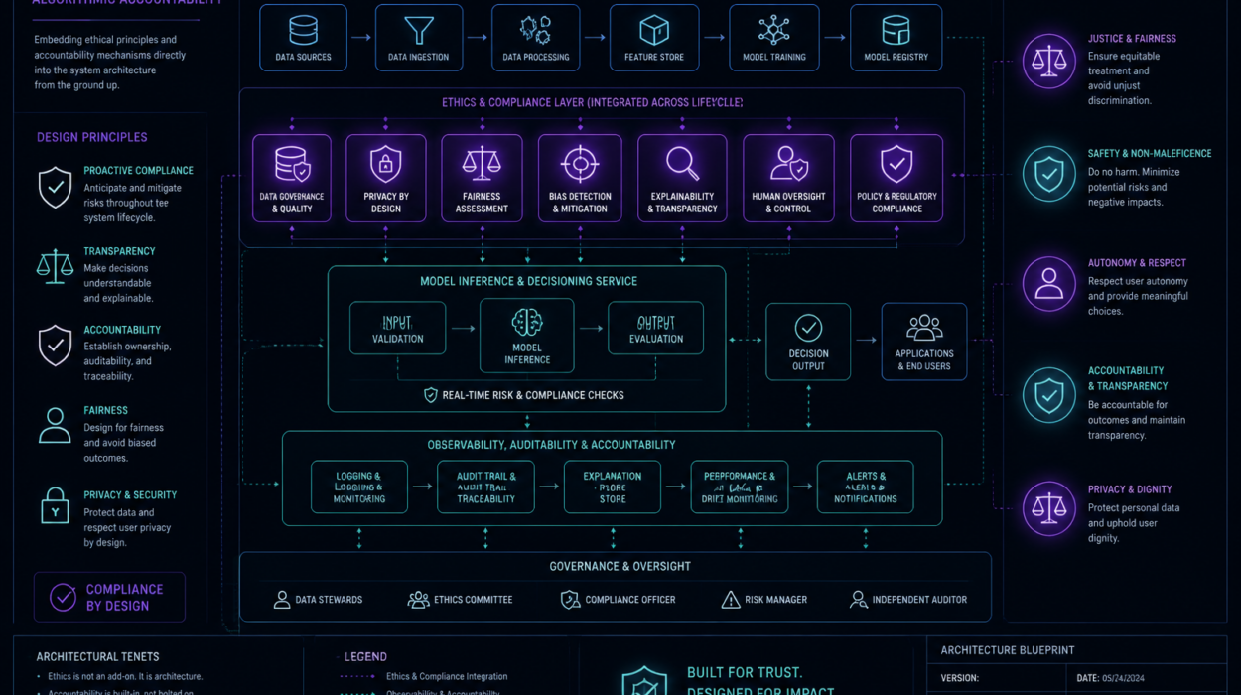This screenshot has height=695, width=1241.
Task: Select the Decision Output checkmark icon
Action: coord(808,328)
